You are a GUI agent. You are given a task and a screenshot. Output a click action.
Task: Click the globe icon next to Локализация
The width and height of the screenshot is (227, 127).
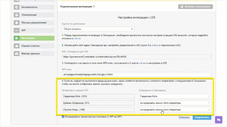[17, 15]
